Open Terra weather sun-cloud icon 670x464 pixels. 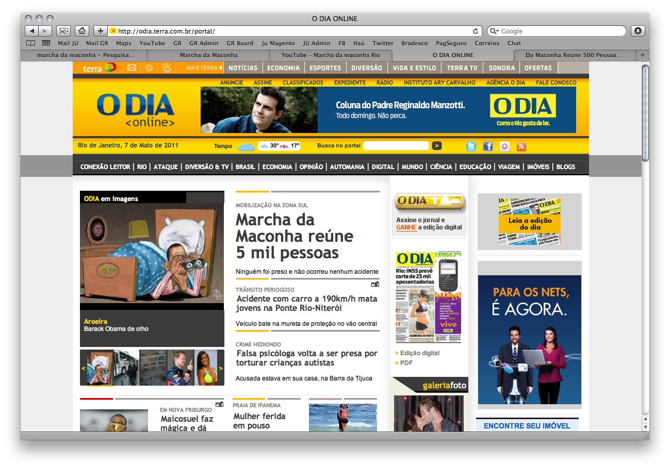click(167, 68)
